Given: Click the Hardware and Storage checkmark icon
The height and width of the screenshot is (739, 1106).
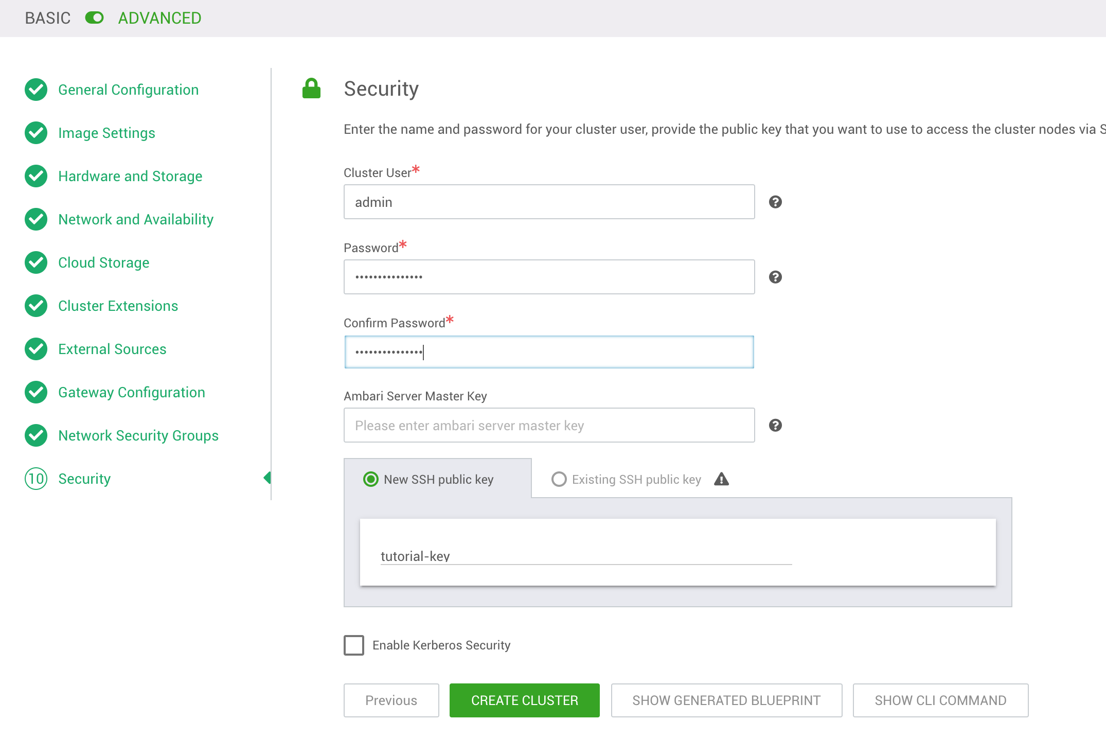Looking at the screenshot, I should click(35, 176).
